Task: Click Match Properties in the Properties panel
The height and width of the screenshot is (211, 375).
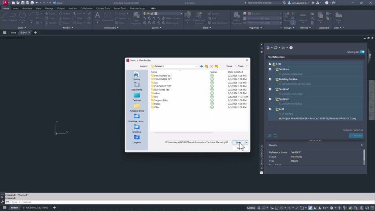Action: point(237,18)
